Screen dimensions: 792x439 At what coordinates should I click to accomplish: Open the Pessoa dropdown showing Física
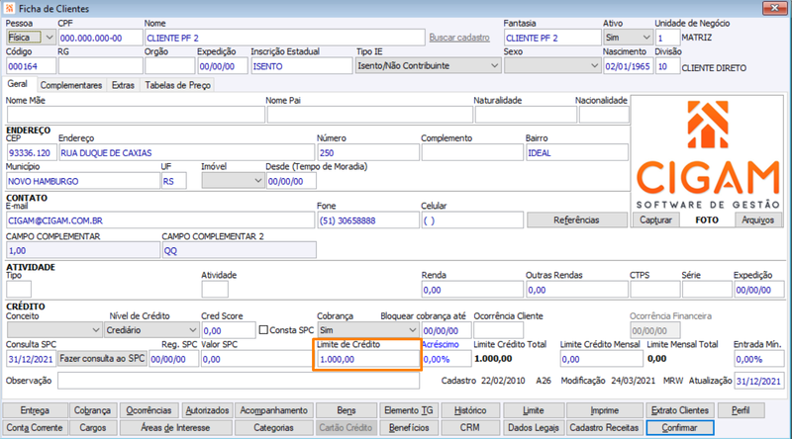click(31, 38)
